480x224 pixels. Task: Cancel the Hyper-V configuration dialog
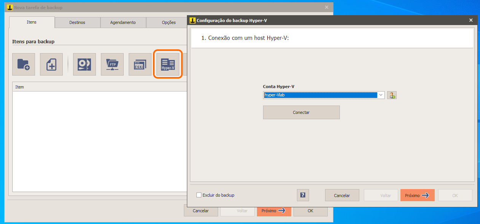[x=342, y=195]
